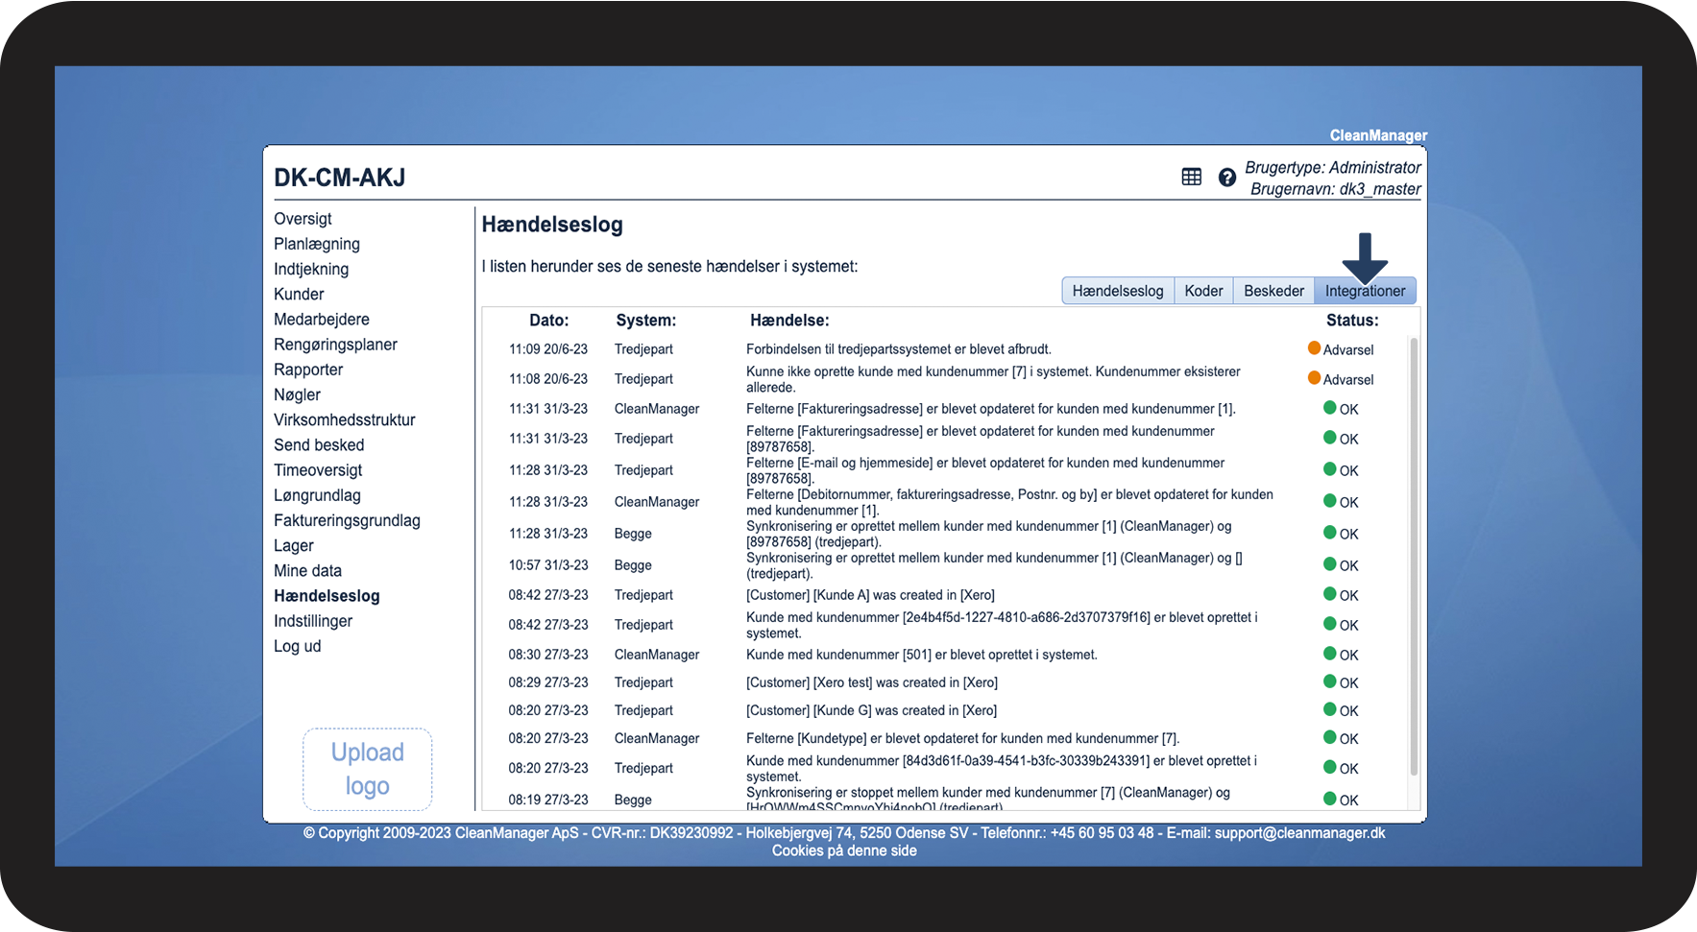This screenshot has height=932, width=1697.
Task: Go to Planlægning in the sidebar
Action: pyautogui.click(x=317, y=244)
